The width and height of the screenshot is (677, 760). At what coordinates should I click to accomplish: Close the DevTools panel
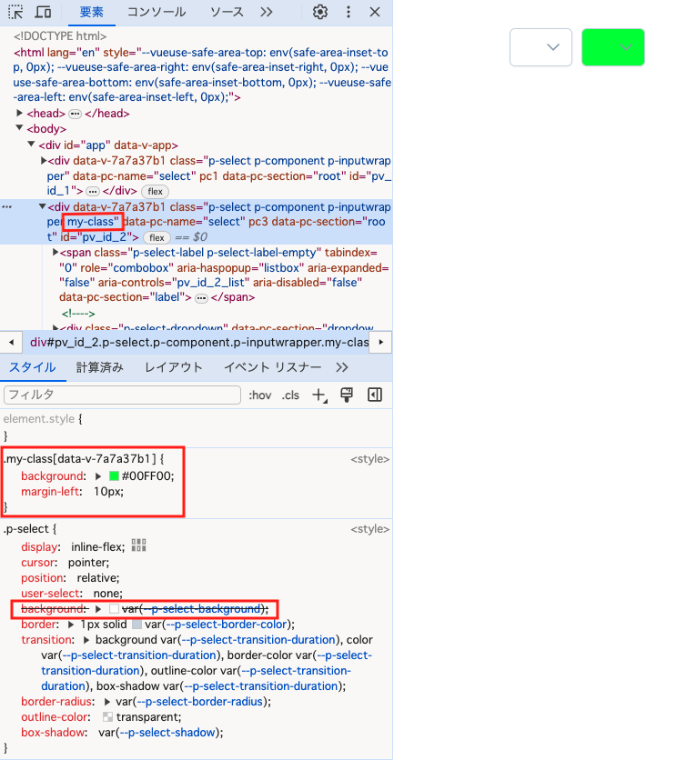[375, 12]
